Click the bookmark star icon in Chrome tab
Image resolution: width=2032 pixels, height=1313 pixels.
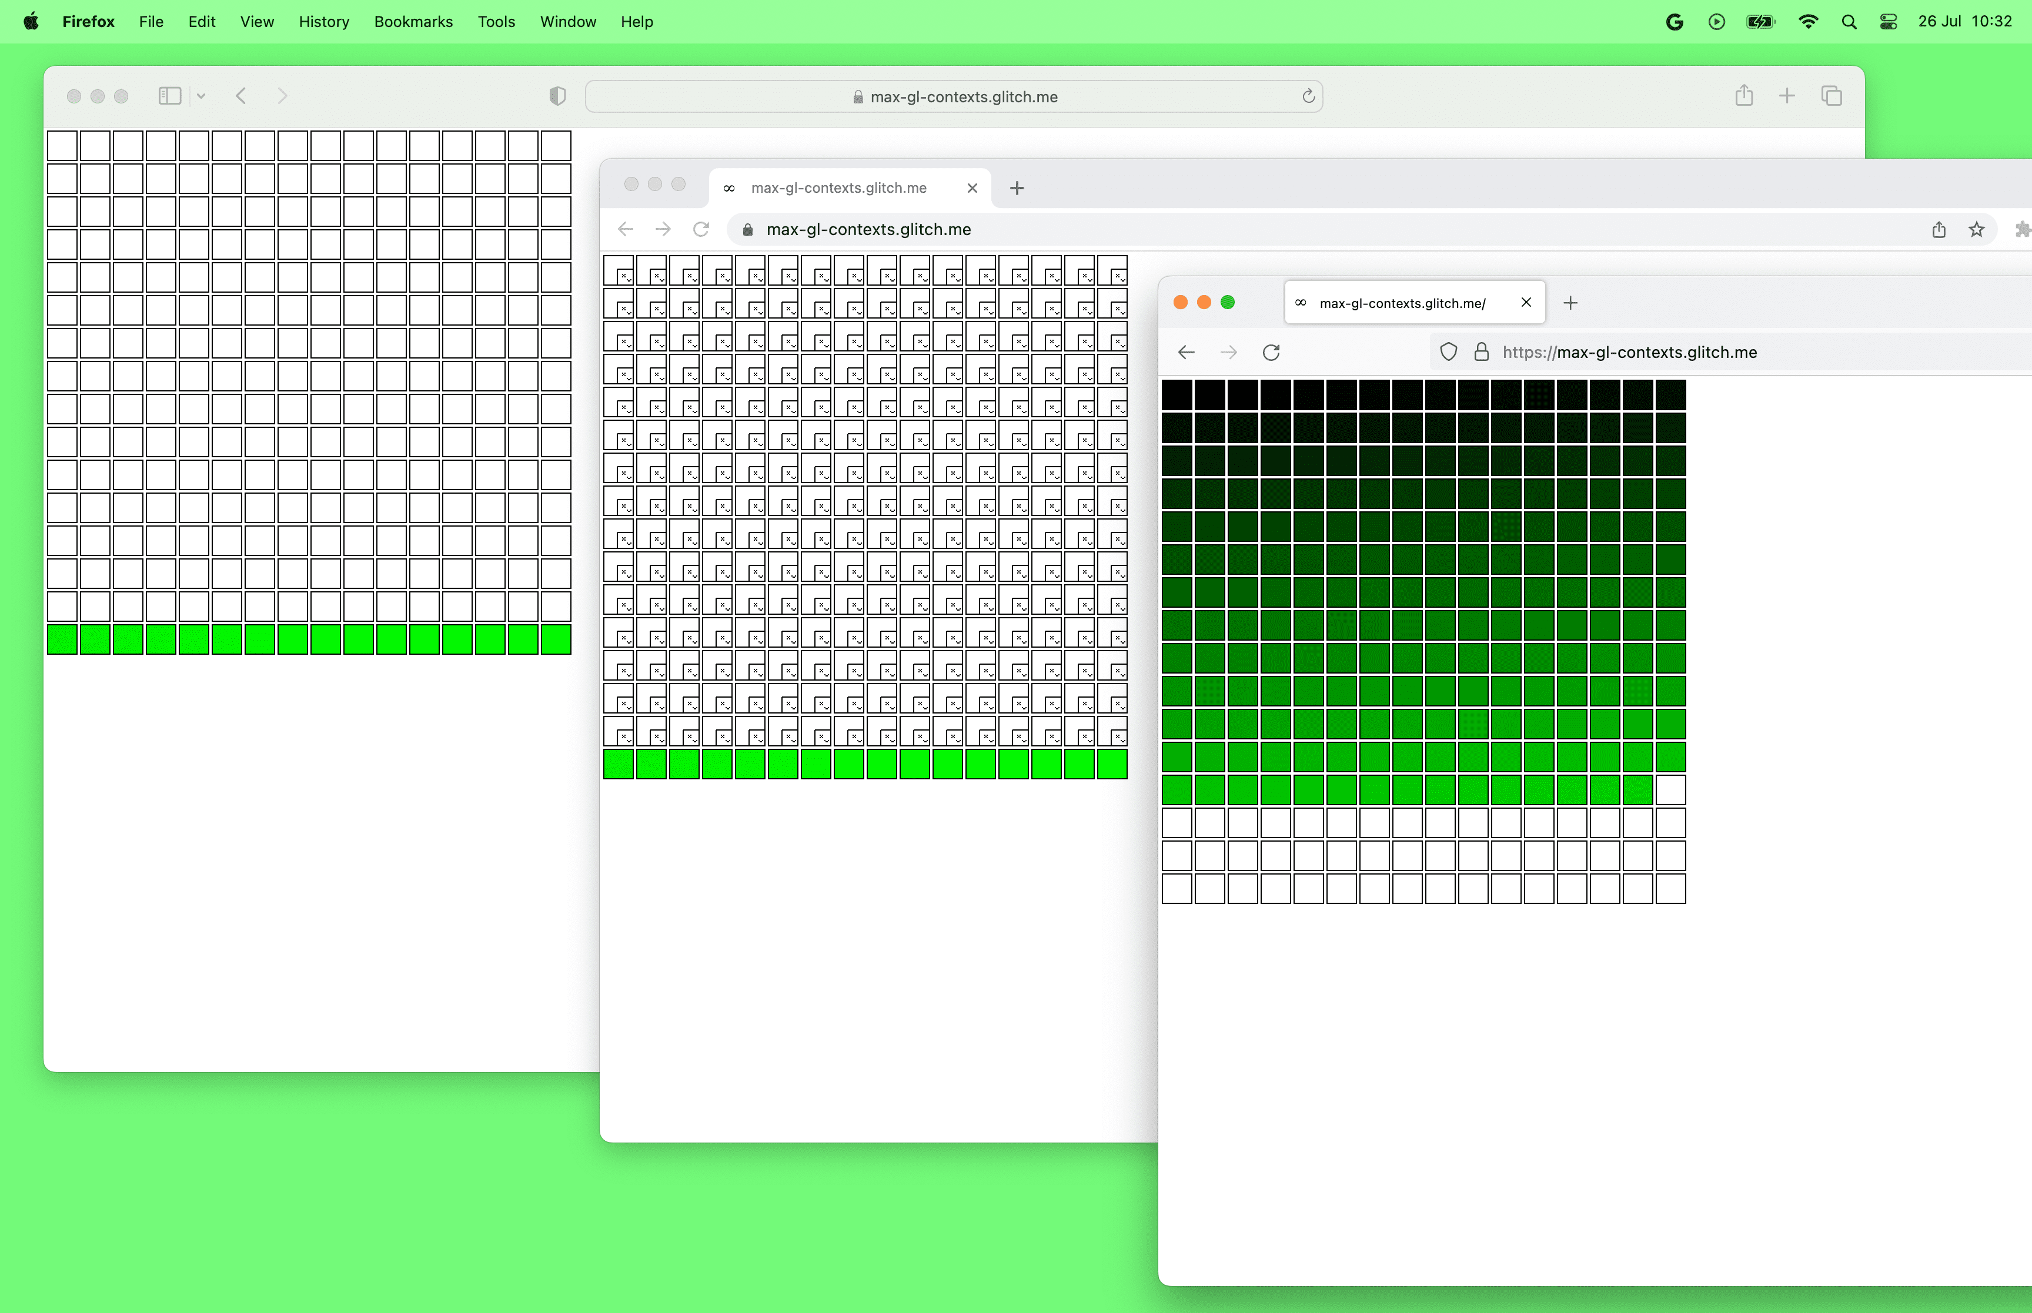pyautogui.click(x=1977, y=229)
